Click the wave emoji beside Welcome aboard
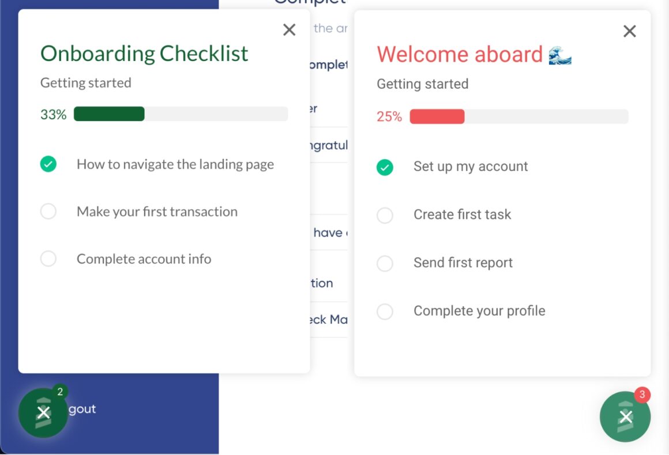 click(559, 55)
